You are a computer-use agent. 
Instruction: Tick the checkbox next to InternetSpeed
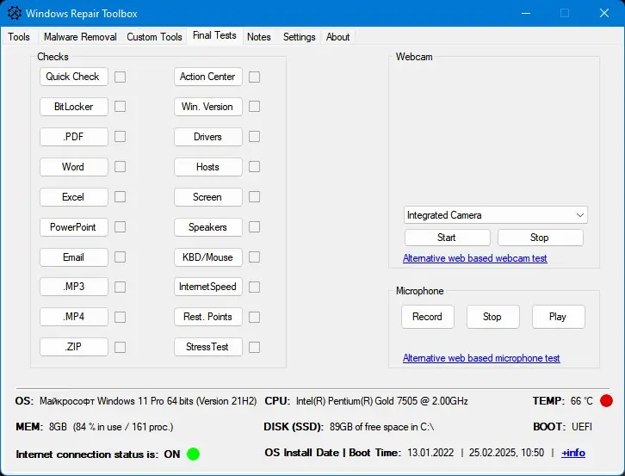254,287
